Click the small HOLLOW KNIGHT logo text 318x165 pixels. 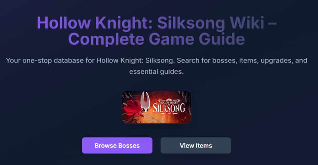tap(169, 102)
